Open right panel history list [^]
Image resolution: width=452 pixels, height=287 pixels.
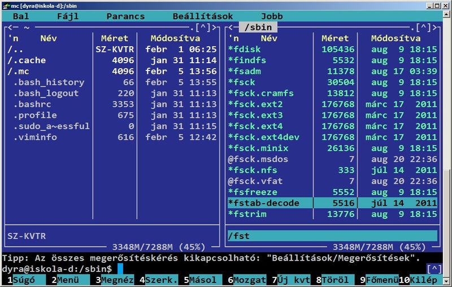424,27
